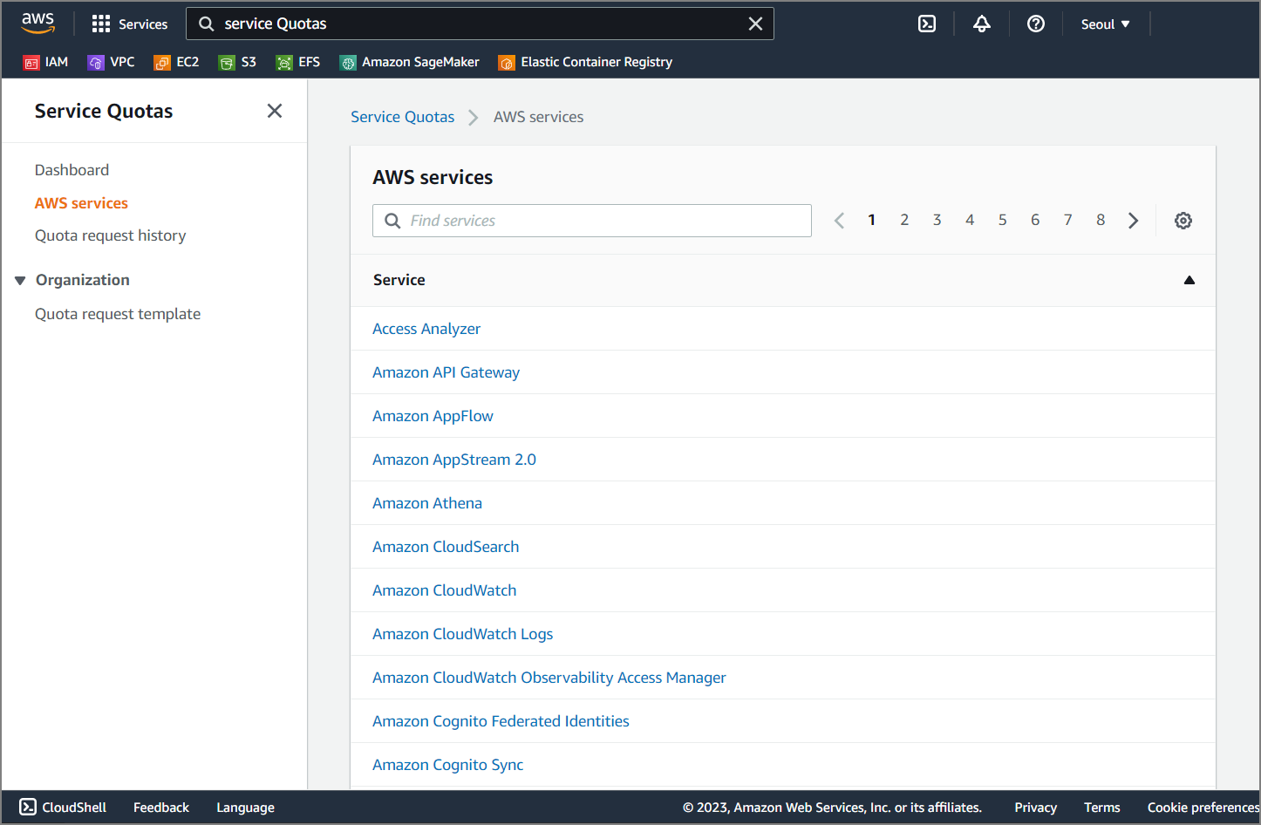Open Amazon CloudWatch Logs service
Image resolution: width=1261 pixels, height=825 pixels.
463,634
